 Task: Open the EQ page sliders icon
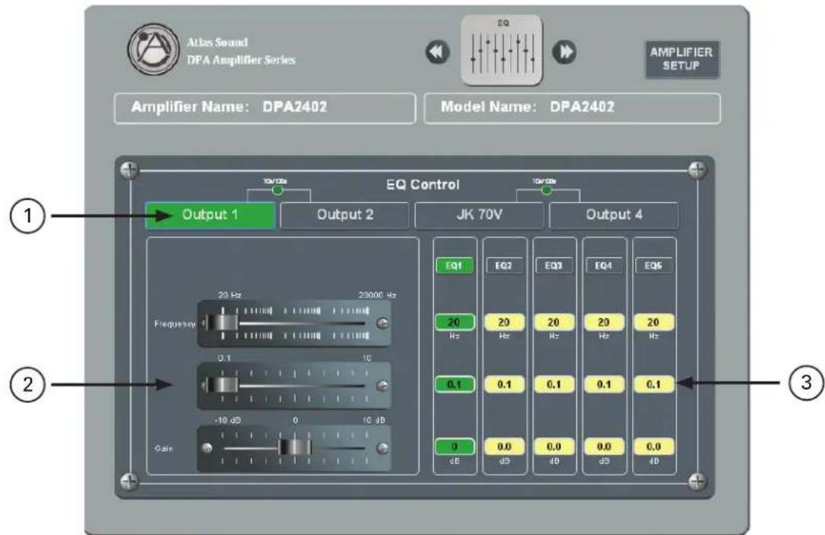(x=502, y=50)
